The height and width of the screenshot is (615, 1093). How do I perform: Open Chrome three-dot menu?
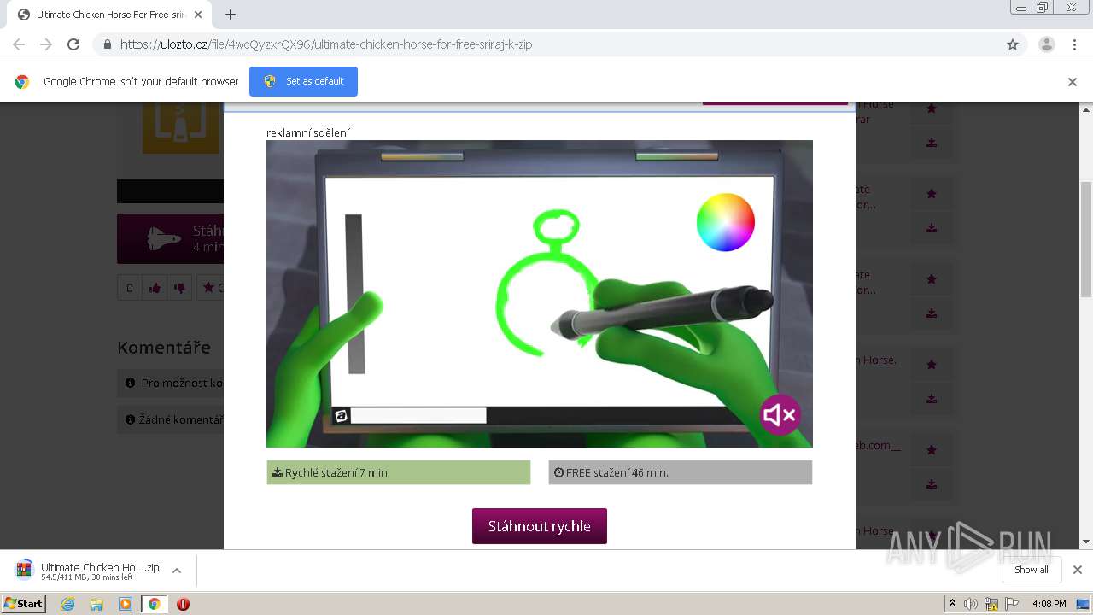coord(1074,44)
